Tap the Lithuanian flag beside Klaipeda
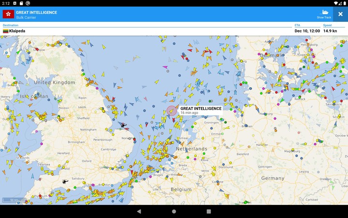The image size is (348, 218). click(x=6, y=31)
